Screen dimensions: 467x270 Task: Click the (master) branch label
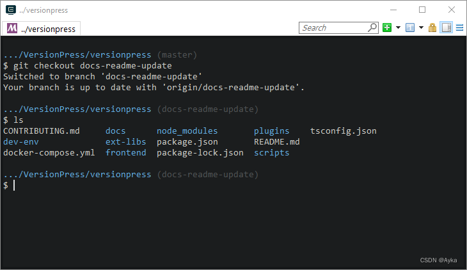[177, 55]
